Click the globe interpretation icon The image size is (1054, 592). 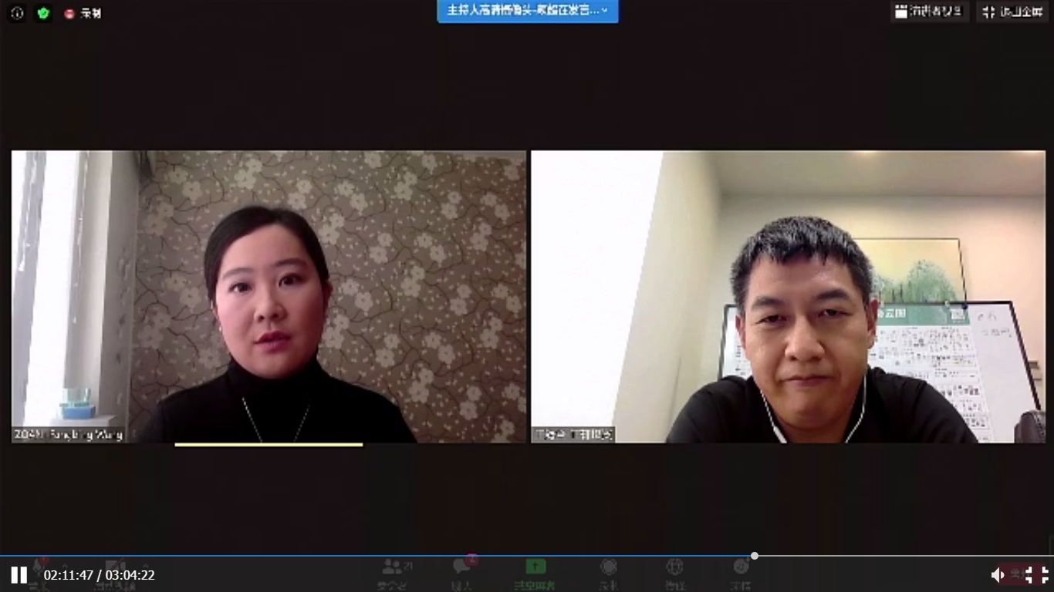[x=674, y=568]
